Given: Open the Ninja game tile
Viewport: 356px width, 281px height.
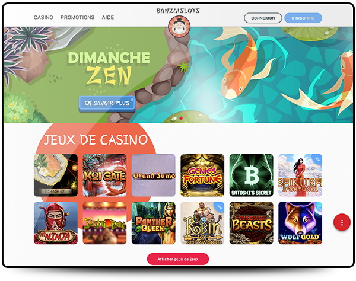Looking at the screenshot, I should 56,223.
